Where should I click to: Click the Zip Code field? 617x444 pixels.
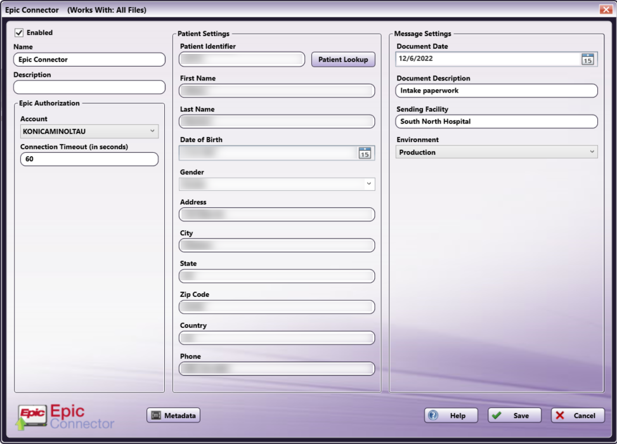coord(277,307)
